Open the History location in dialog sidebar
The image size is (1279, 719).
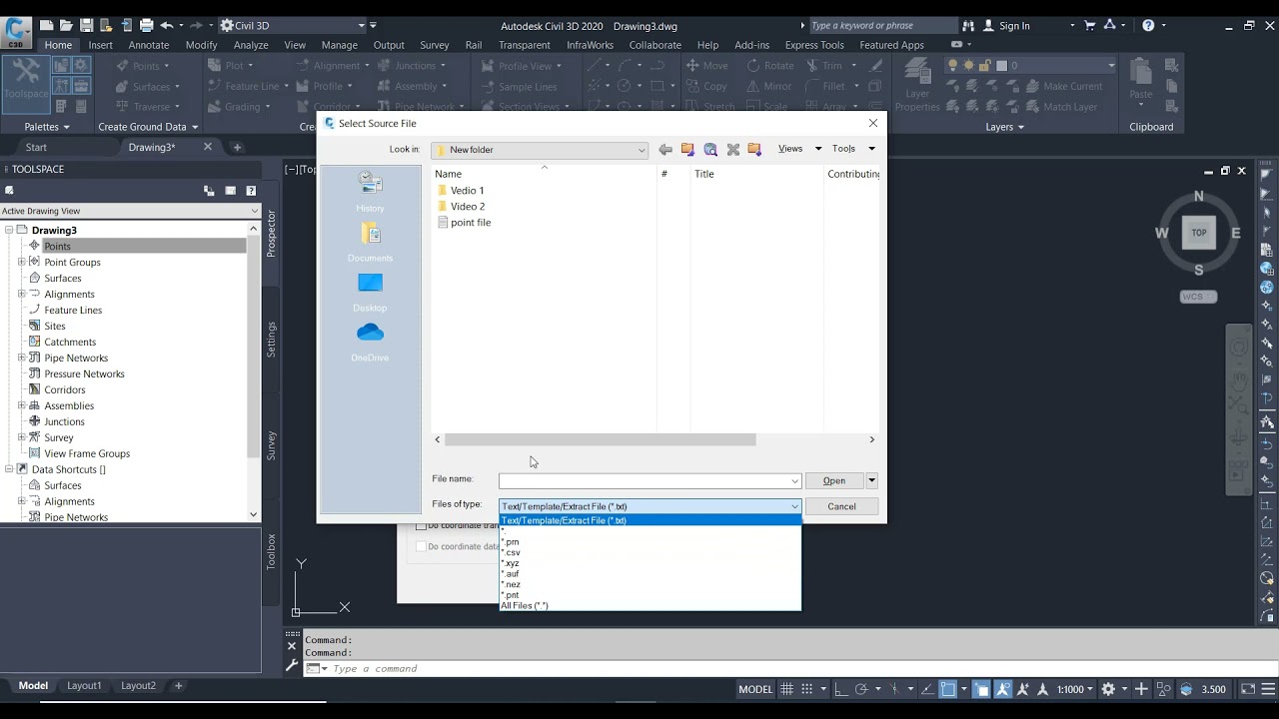point(370,192)
